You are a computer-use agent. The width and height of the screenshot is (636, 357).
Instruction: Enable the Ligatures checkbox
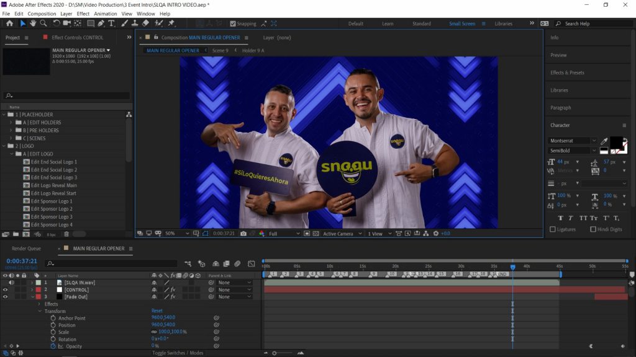[x=553, y=229]
